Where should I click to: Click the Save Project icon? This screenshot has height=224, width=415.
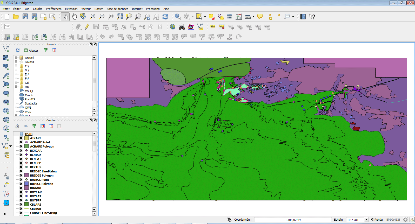point(25,17)
